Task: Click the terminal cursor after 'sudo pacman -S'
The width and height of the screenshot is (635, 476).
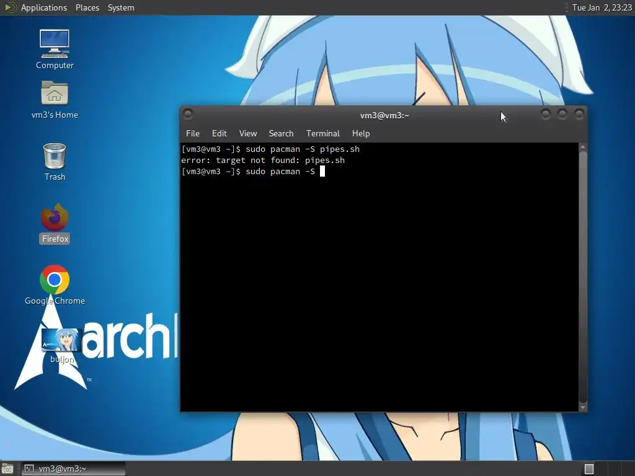Action: pyautogui.click(x=322, y=171)
